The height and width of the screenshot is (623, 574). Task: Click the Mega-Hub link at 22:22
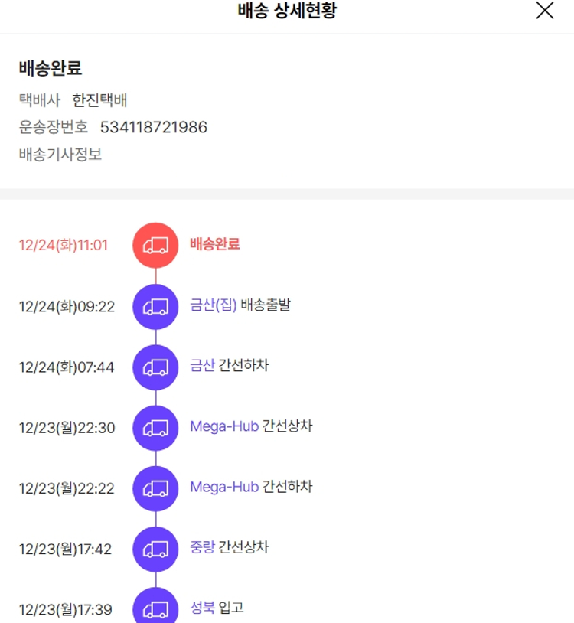coord(224,487)
